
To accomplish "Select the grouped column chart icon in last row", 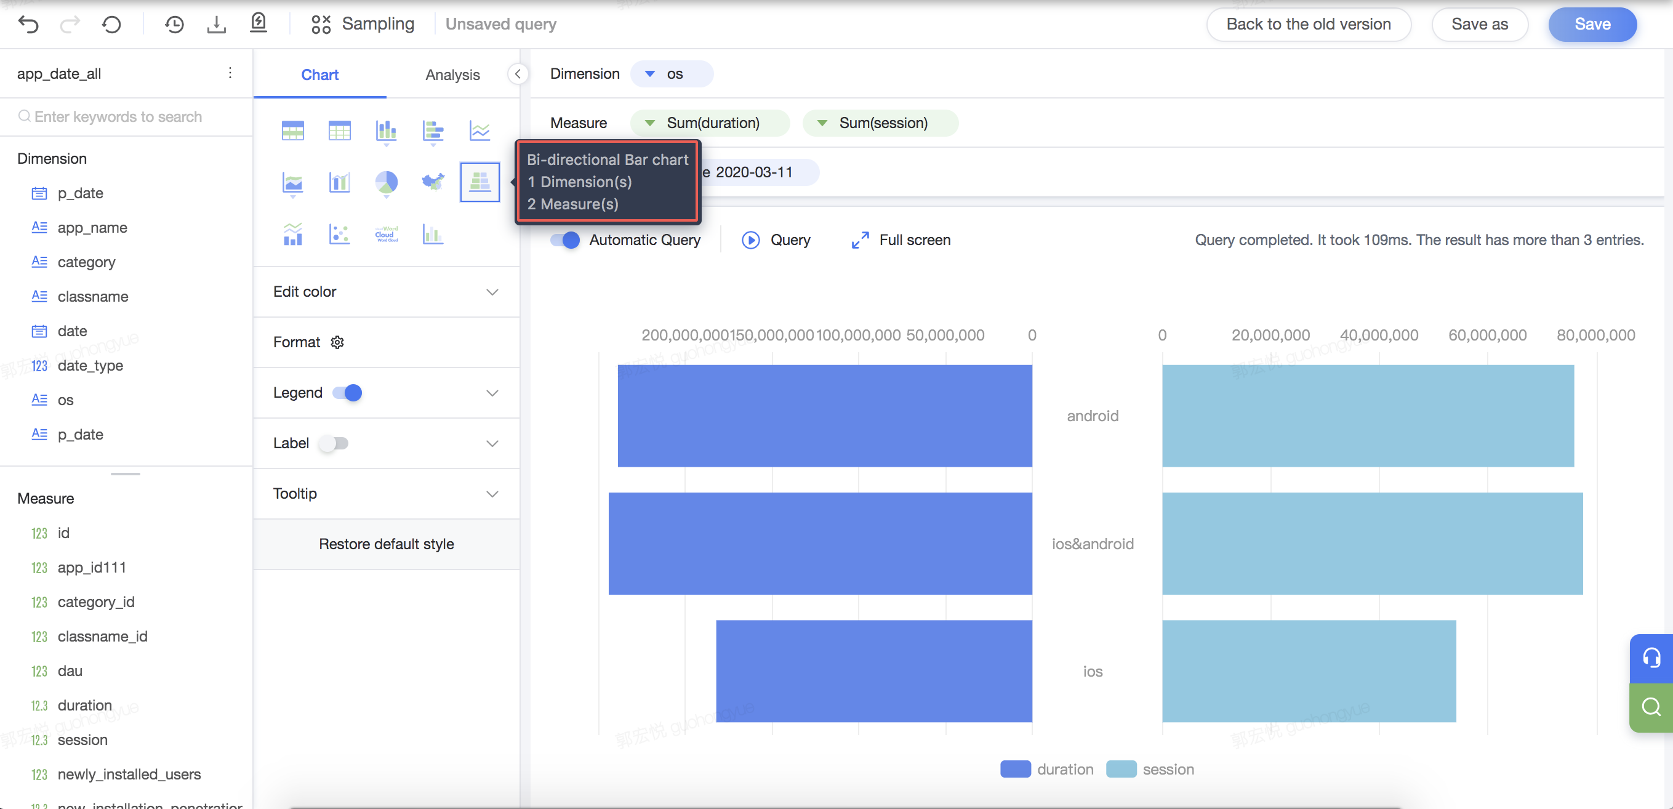I will (x=433, y=234).
